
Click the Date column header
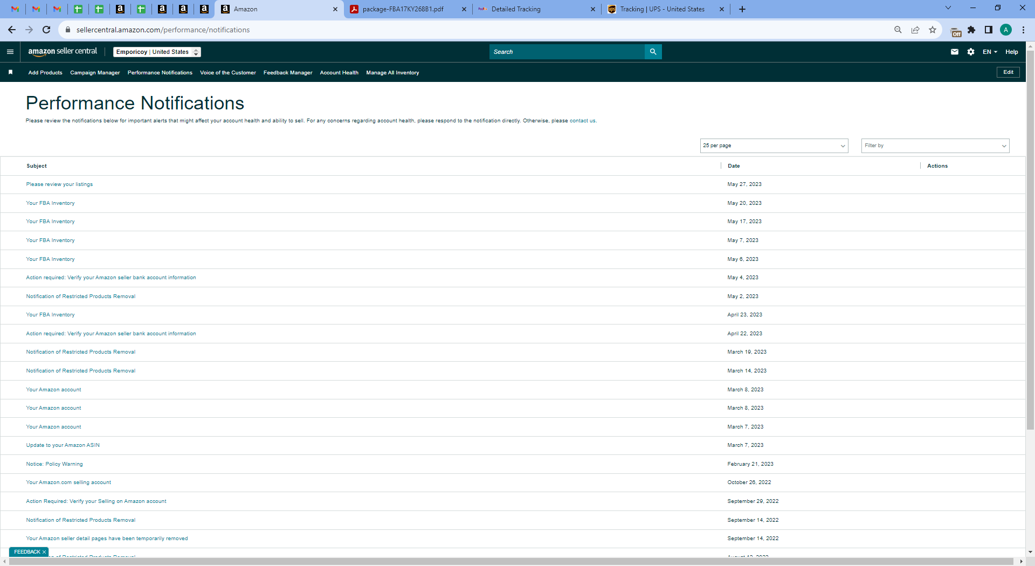(x=734, y=166)
